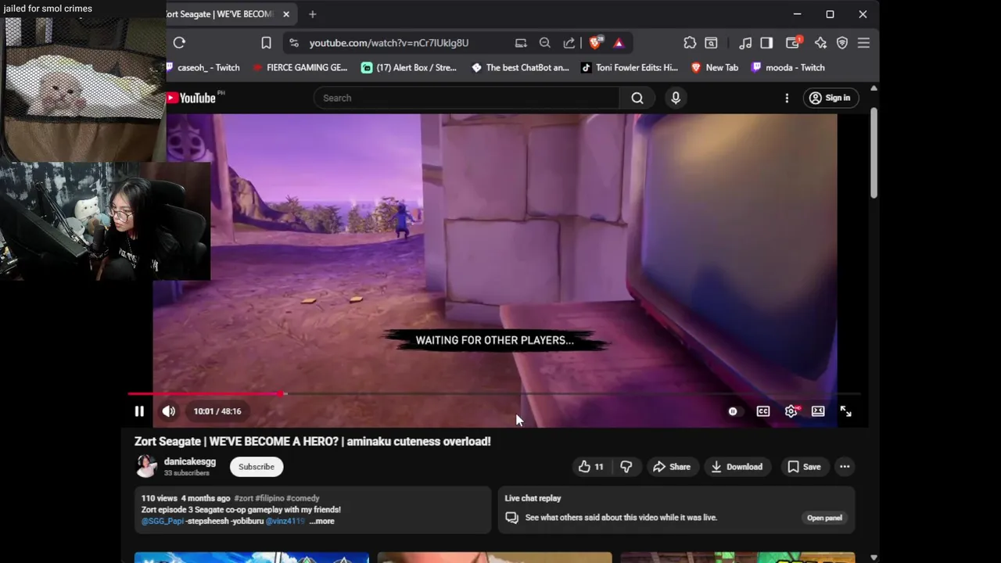Image resolution: width=1001 pixels, height=563 pixels.
Task: Seek on the video progress bar
Action: pos(494,394)
